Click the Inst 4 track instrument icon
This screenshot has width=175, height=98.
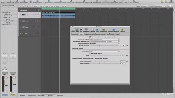(23, 33)
